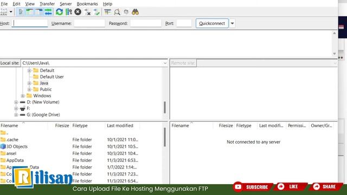
Task: Click into the Username field
Action: [89, 23]
